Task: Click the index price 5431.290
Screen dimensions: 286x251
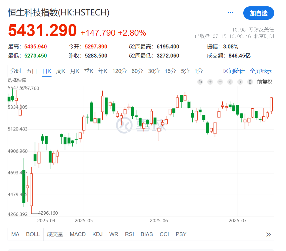Action: tap(42, 30)
